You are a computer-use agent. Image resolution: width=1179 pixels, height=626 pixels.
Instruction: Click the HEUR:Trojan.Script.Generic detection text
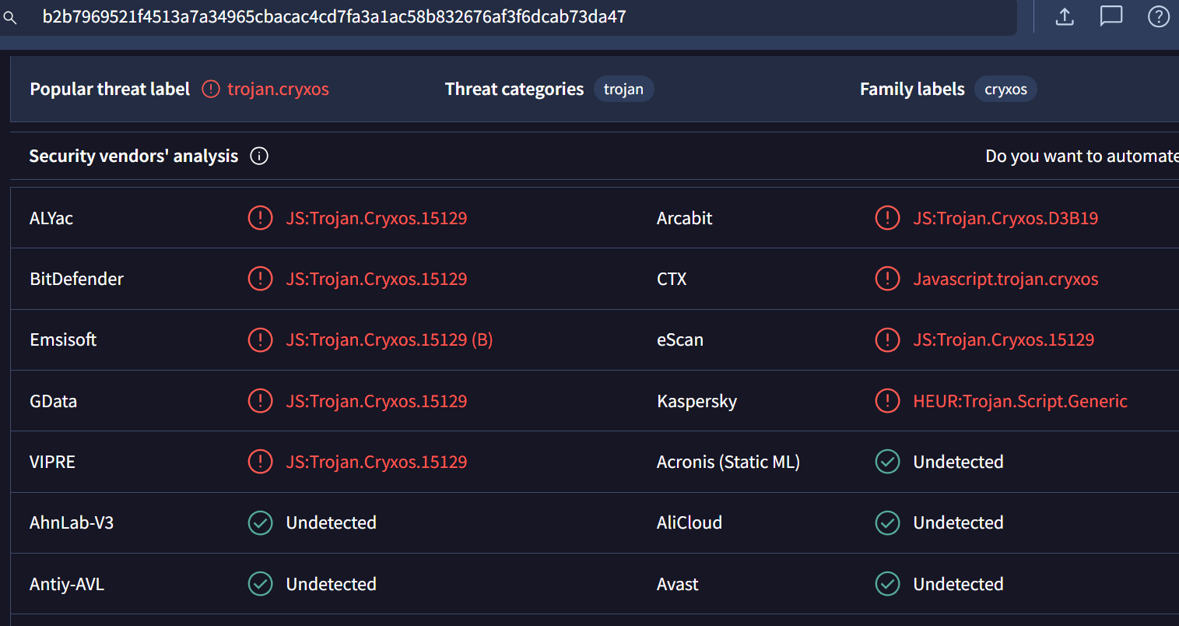coord(1019,401)
